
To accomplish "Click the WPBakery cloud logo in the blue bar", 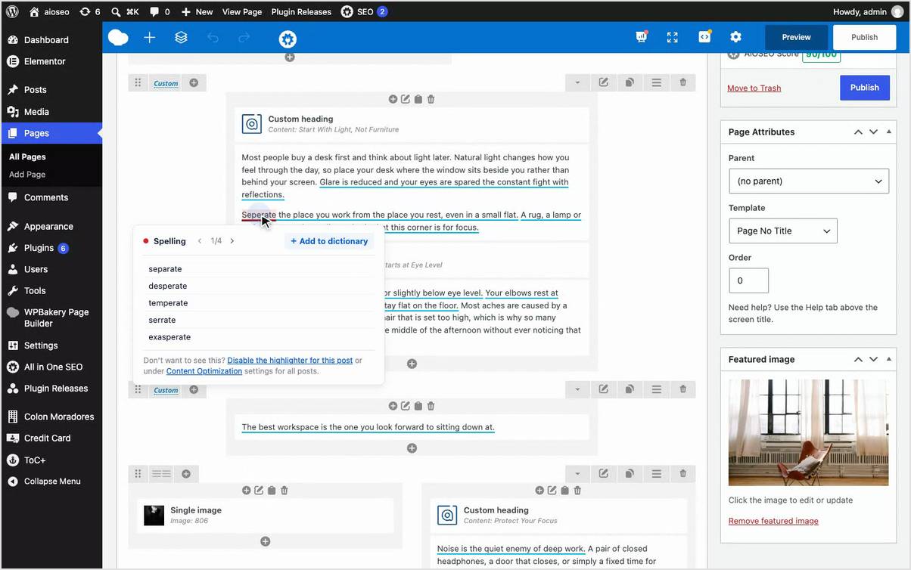I will [x=118, y=38].
